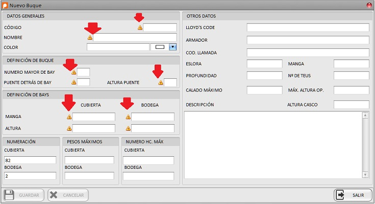This screenshot has width=375, height=204.
Task: Click the warning icon beside NOMBRE field
Action: click(90, 38)
